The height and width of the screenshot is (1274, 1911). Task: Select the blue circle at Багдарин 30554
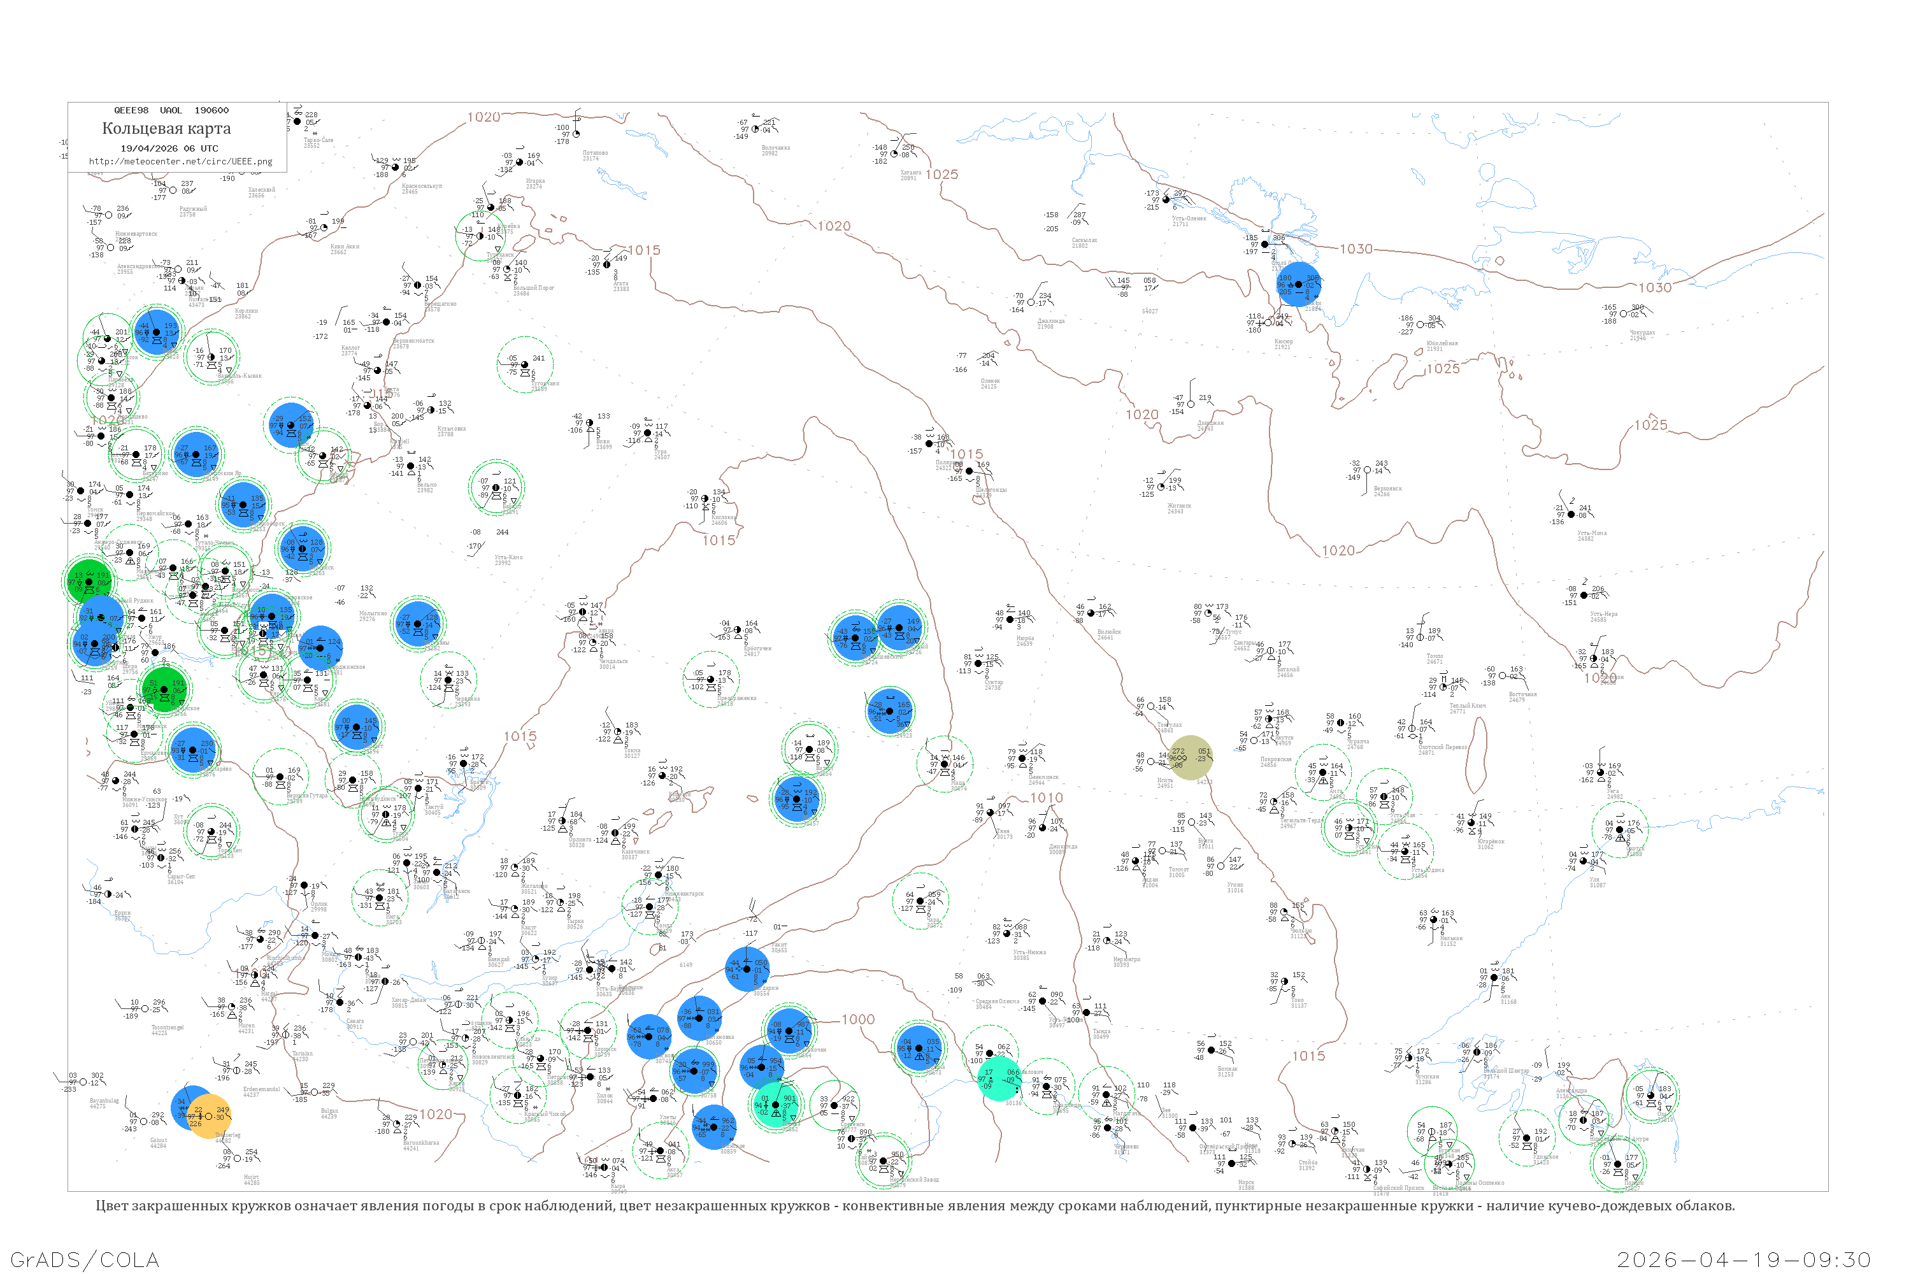coord(747,968)
